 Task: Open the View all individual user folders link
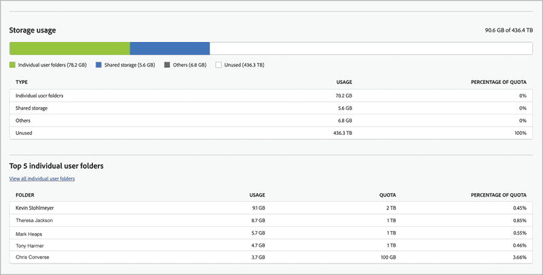click(42, 179)
